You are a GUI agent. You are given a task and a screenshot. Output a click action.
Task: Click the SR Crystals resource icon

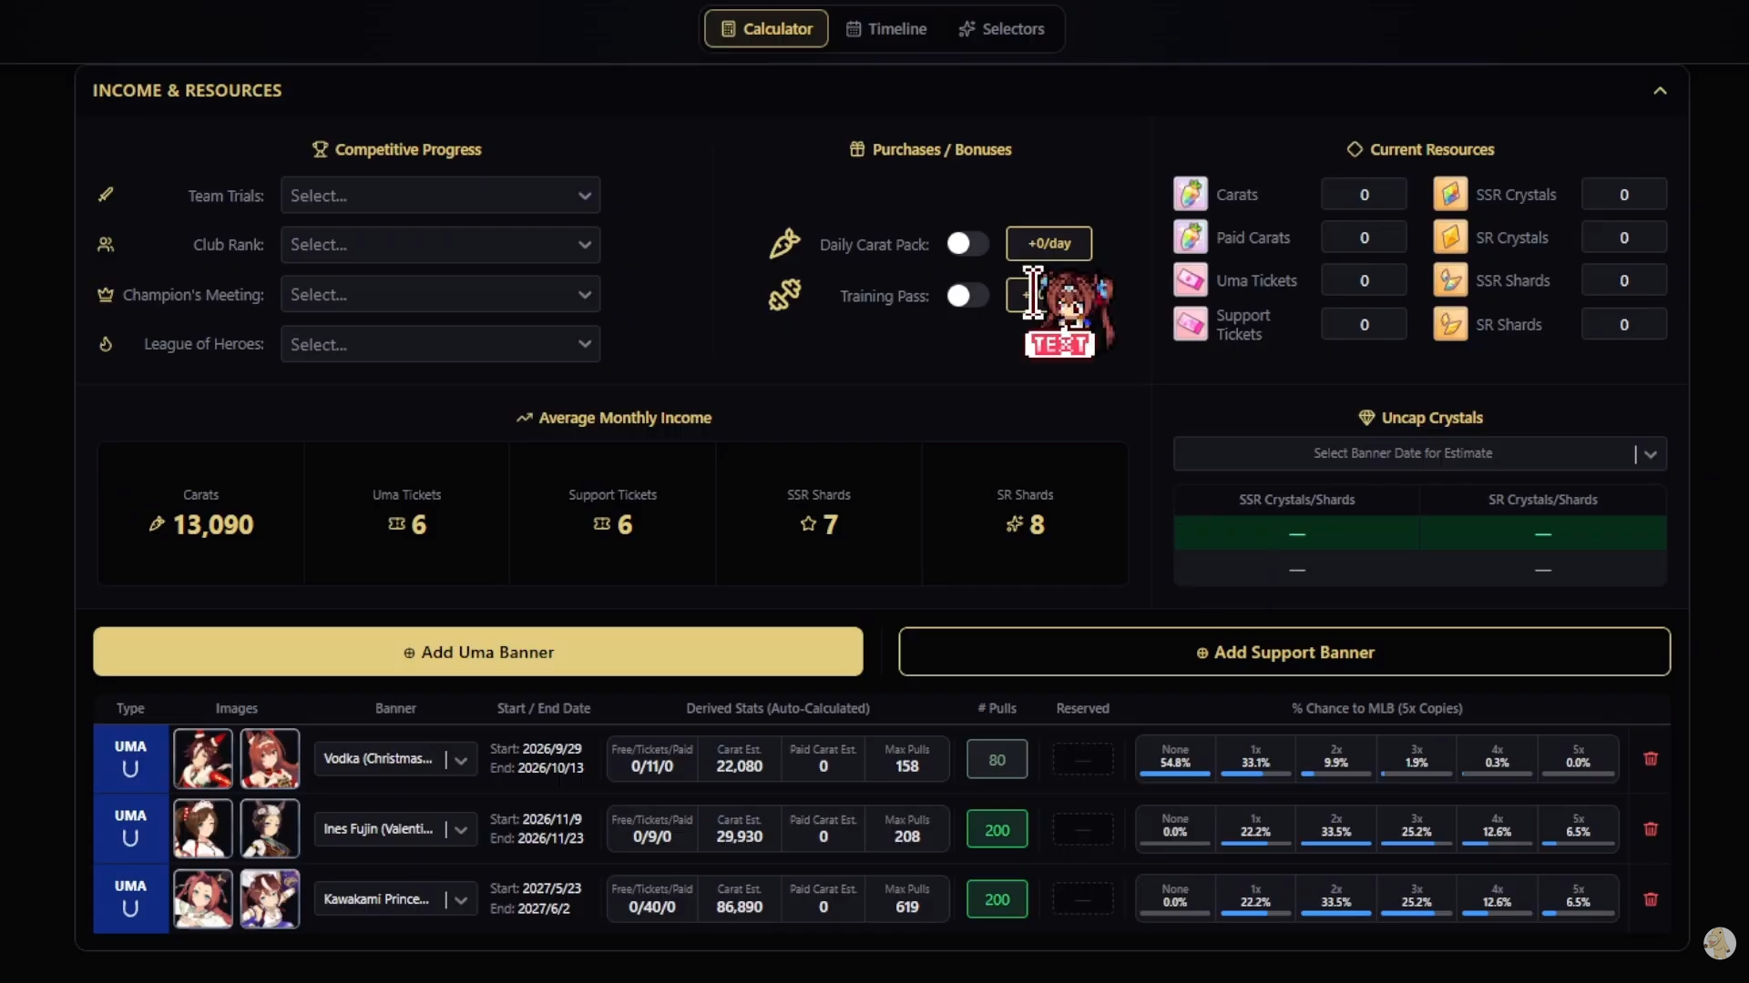[1450, 237]
